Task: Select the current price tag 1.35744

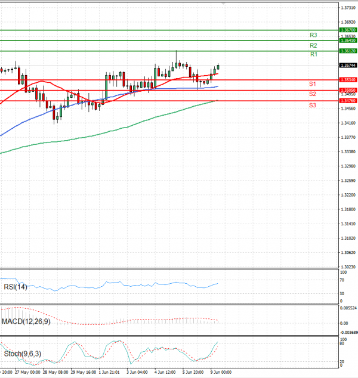Action: pos(348,66)
